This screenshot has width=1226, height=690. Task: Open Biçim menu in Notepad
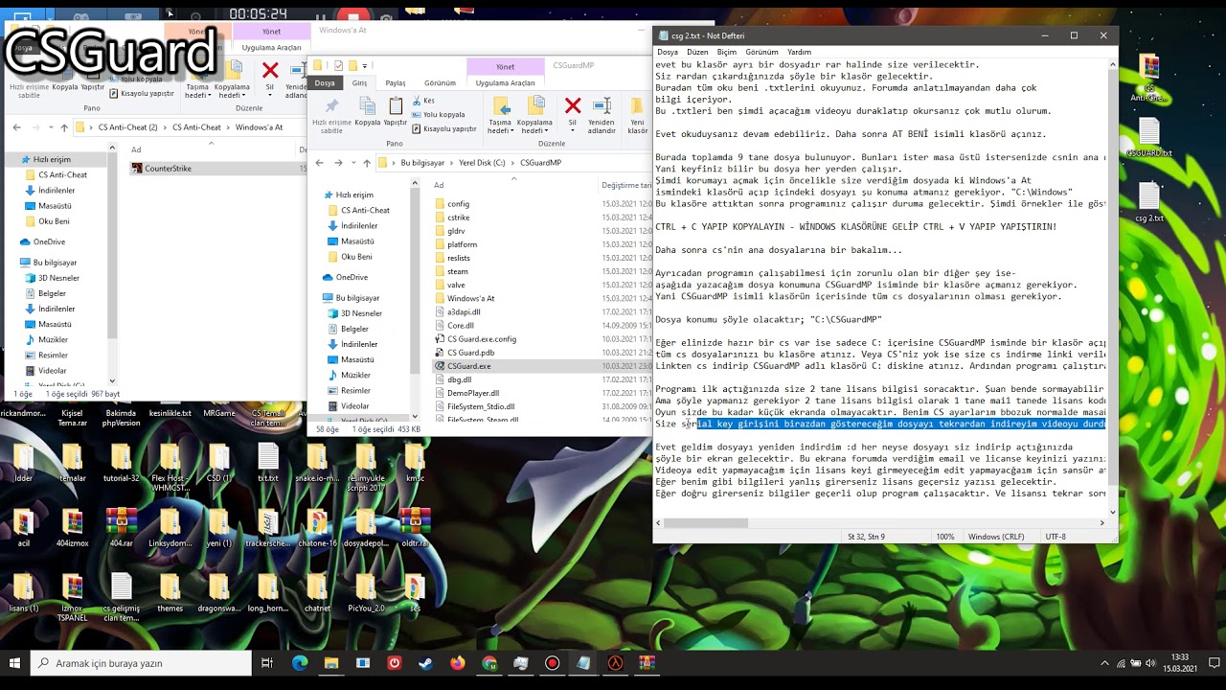[x=727, y=52]
